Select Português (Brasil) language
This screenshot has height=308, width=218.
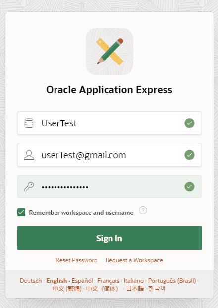tap(172, 281)
